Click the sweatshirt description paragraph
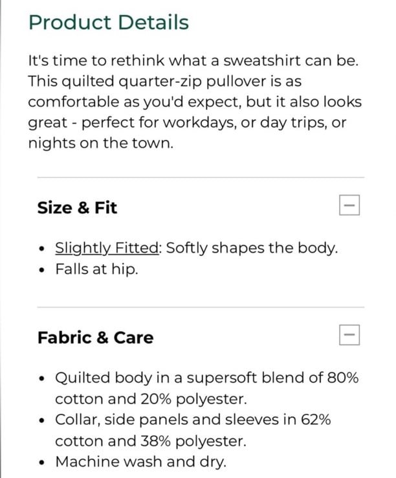 (x=195, y=102)
